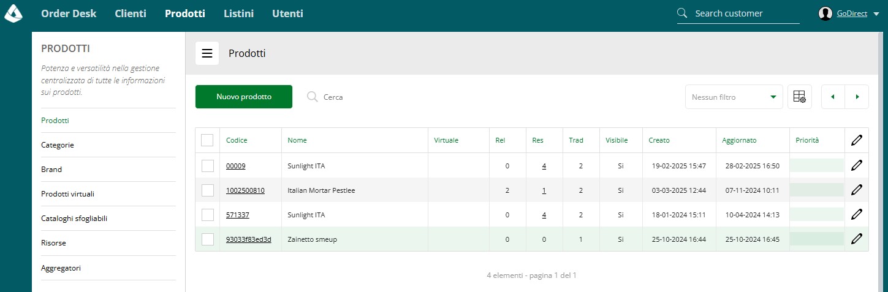Go to next page arrow
Screen dimensions: 888x292
(857, 97)
